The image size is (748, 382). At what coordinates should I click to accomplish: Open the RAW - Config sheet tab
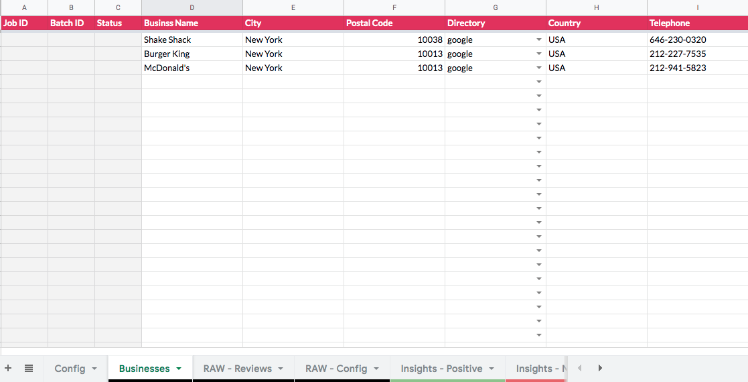(336, 369)
